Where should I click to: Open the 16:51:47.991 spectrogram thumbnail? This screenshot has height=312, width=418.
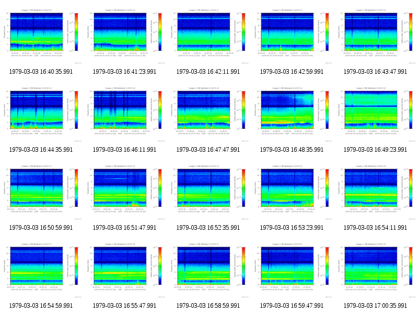tap(124, 192)
